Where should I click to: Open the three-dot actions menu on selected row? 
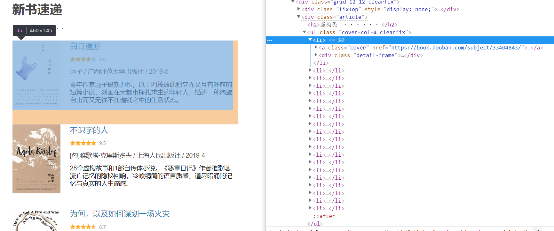[x=270, y=41]
